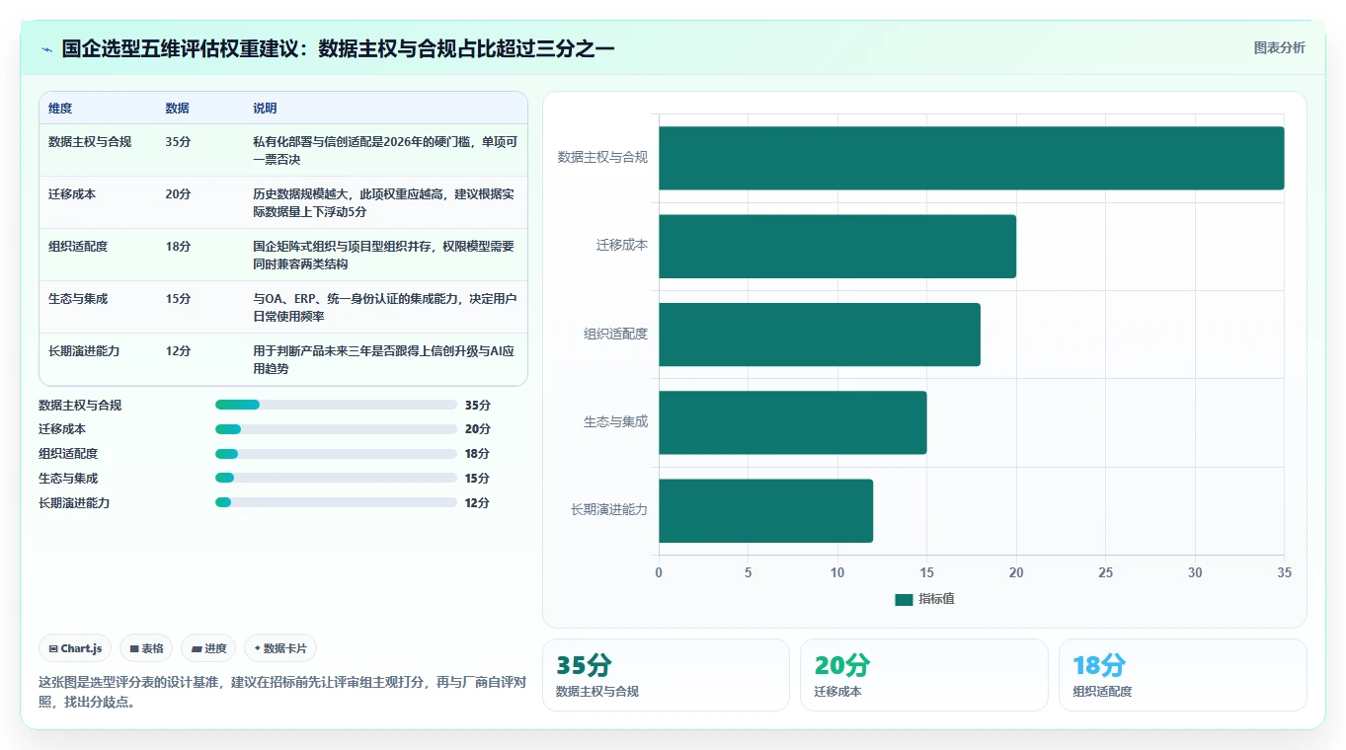The image size is (1346, 750).
Task: Click the 35分 table cell
Action: 179,142
